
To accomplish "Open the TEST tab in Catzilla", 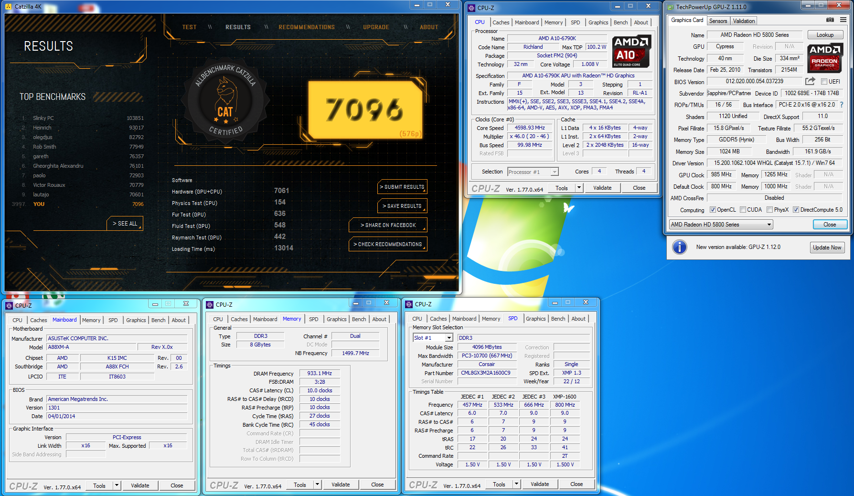I will [x=189, y=27].
